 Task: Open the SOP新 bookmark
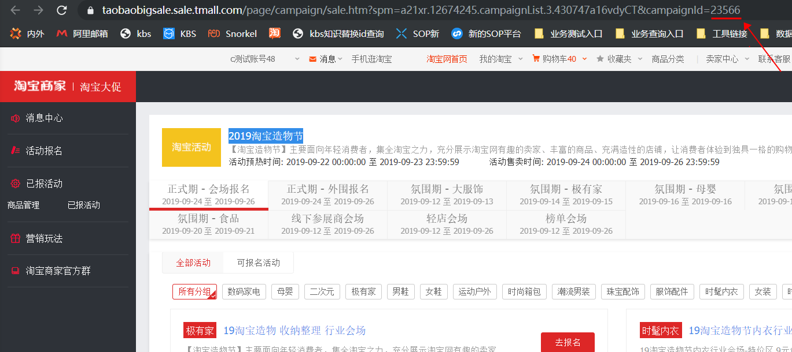point(418,33)
